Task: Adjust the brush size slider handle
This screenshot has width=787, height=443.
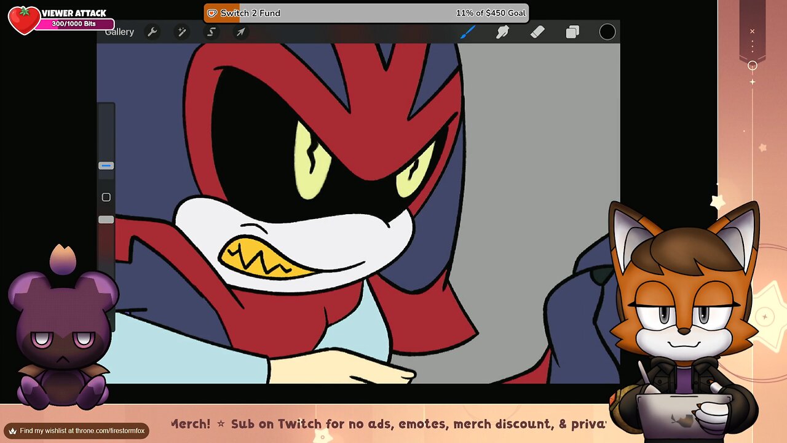Action: click(x=106, y=166)
